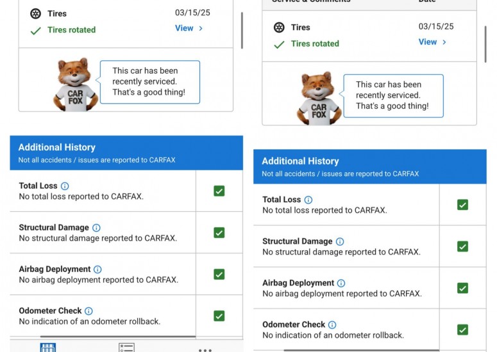Expand the chevron next to View, left screenshot

(x=201, y=28)
